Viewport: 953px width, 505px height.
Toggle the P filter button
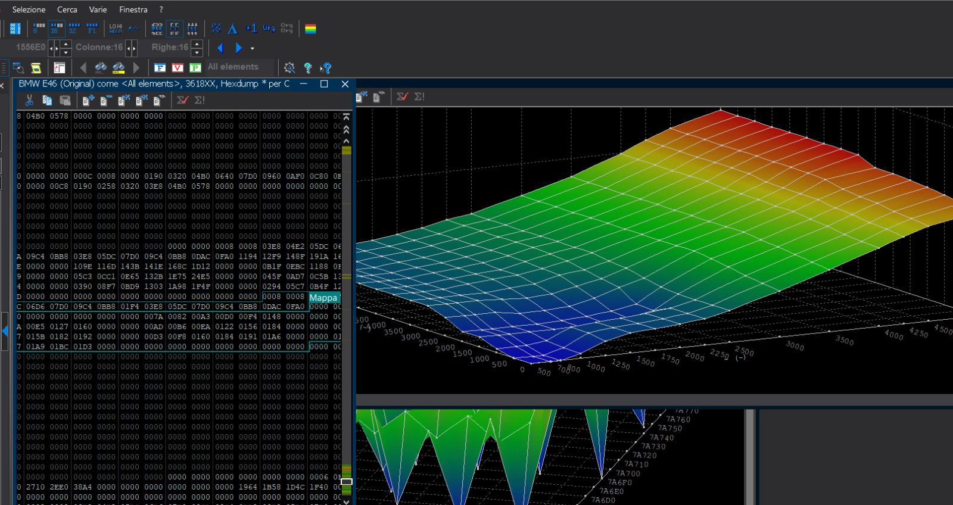tap(195, 67)
